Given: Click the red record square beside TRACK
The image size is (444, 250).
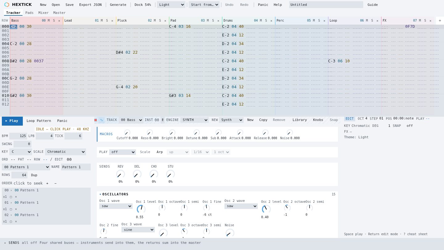Looking at the screenshot, I should [96, 120].
